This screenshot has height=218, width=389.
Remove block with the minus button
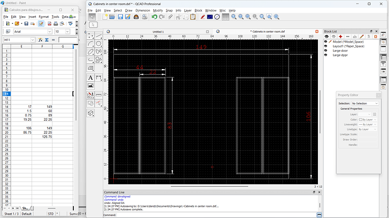pos(348,37)
